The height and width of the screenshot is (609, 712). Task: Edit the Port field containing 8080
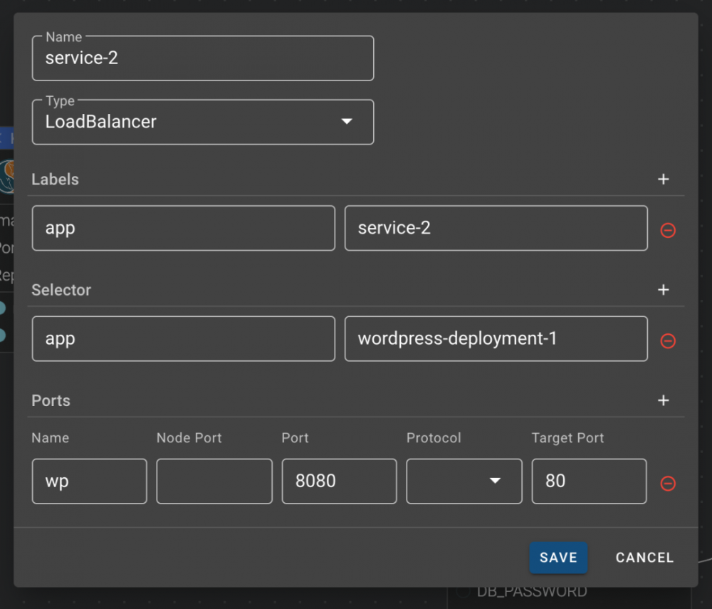[339, 482]
